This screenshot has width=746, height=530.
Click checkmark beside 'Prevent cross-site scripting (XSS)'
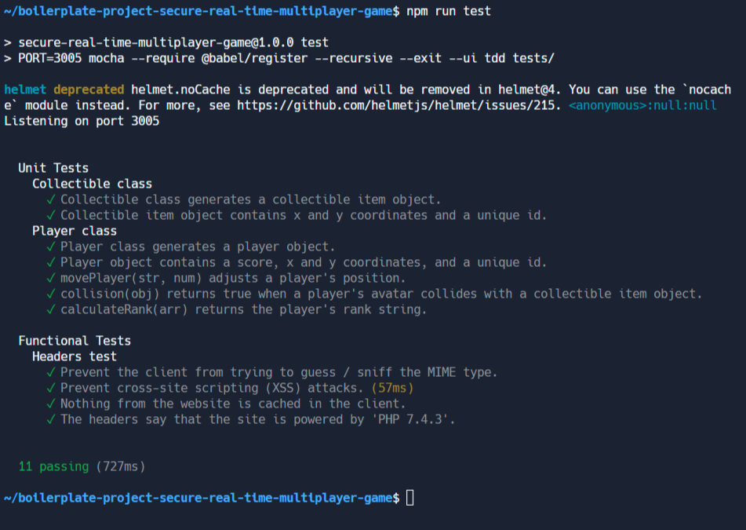(x=51, y=388)
